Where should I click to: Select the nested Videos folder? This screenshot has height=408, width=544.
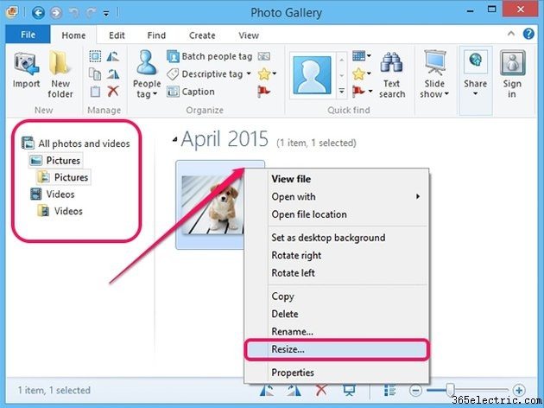[60, 211]
